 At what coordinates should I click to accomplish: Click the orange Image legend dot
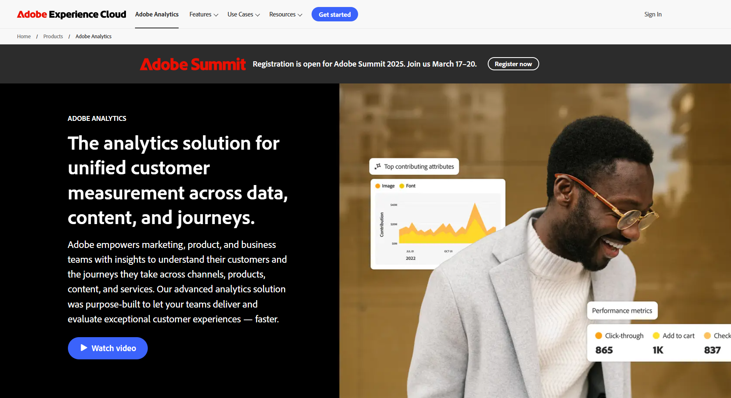[377, 186]
